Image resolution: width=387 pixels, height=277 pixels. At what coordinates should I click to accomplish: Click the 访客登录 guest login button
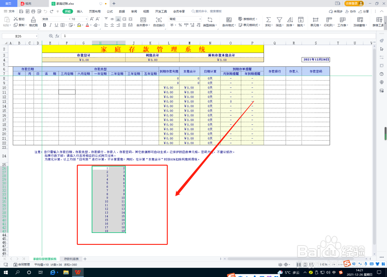pyautogui.click(x=354, y=3)
